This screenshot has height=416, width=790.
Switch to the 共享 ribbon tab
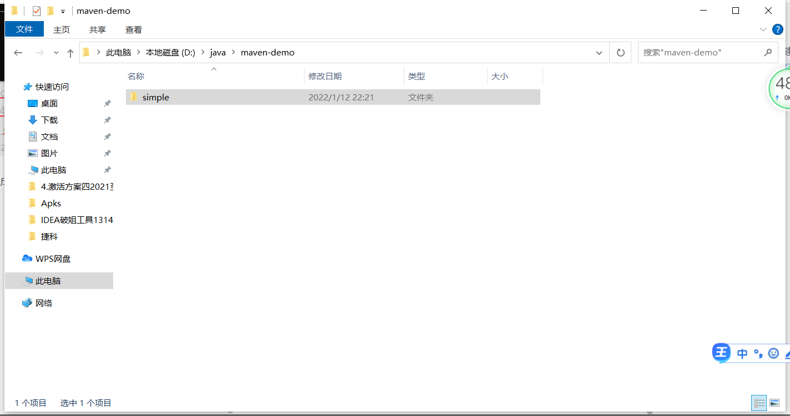point(98,29)
